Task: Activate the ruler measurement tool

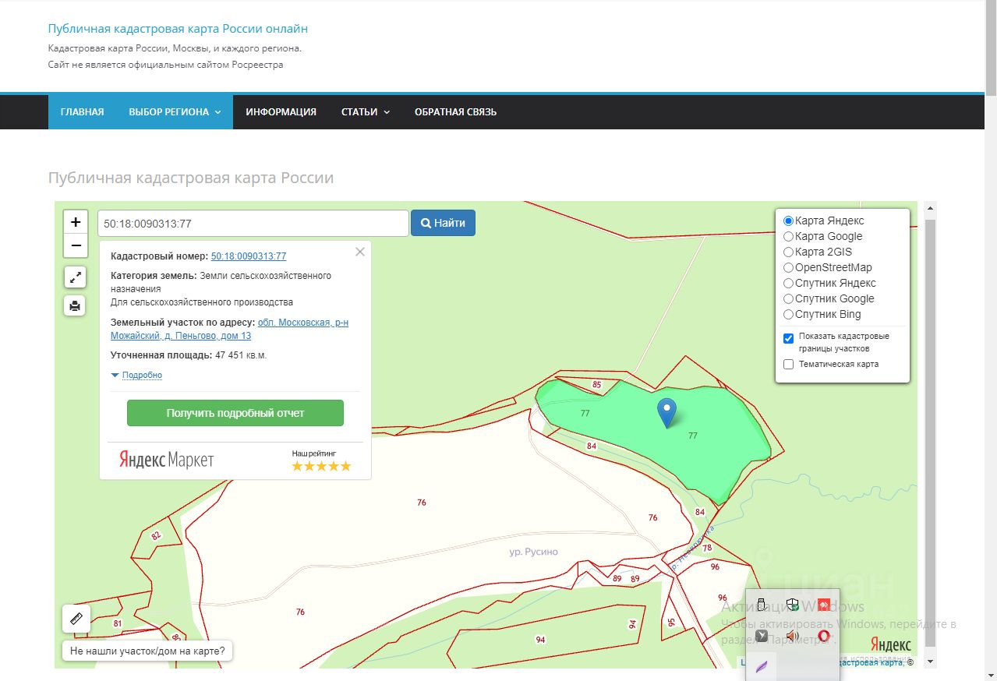Action: (x=76, y=619)
